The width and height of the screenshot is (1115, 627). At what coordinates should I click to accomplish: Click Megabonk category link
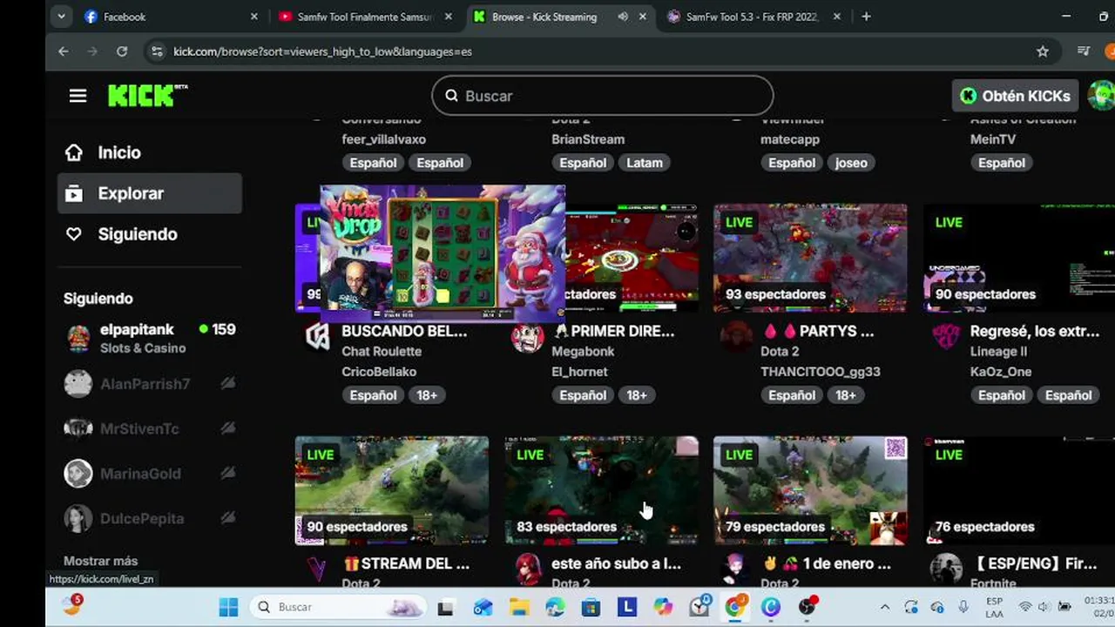[x=584, y=352]
